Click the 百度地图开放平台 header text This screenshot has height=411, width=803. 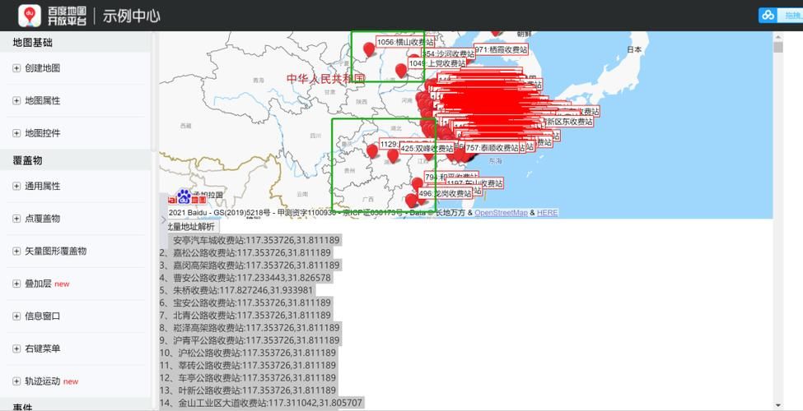pos(67,16)
